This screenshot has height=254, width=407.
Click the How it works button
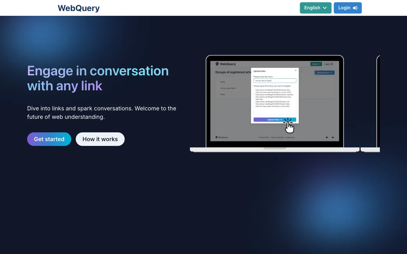[x=100, y=139]
